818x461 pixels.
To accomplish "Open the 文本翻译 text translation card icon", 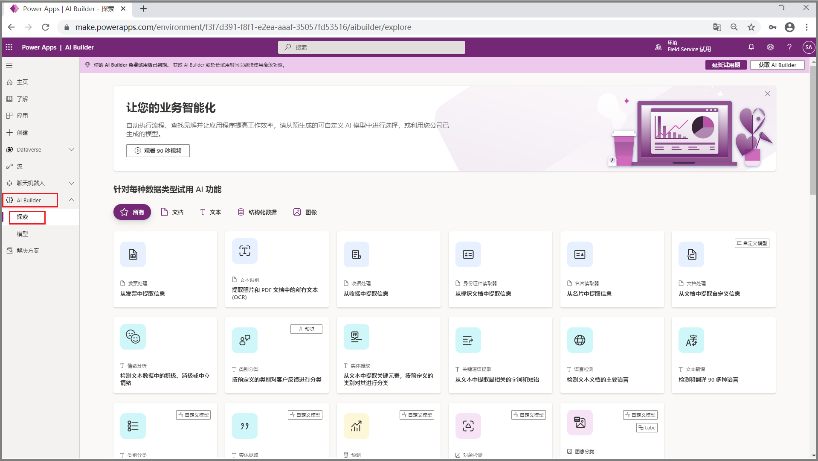I will (x=692, y=340).
